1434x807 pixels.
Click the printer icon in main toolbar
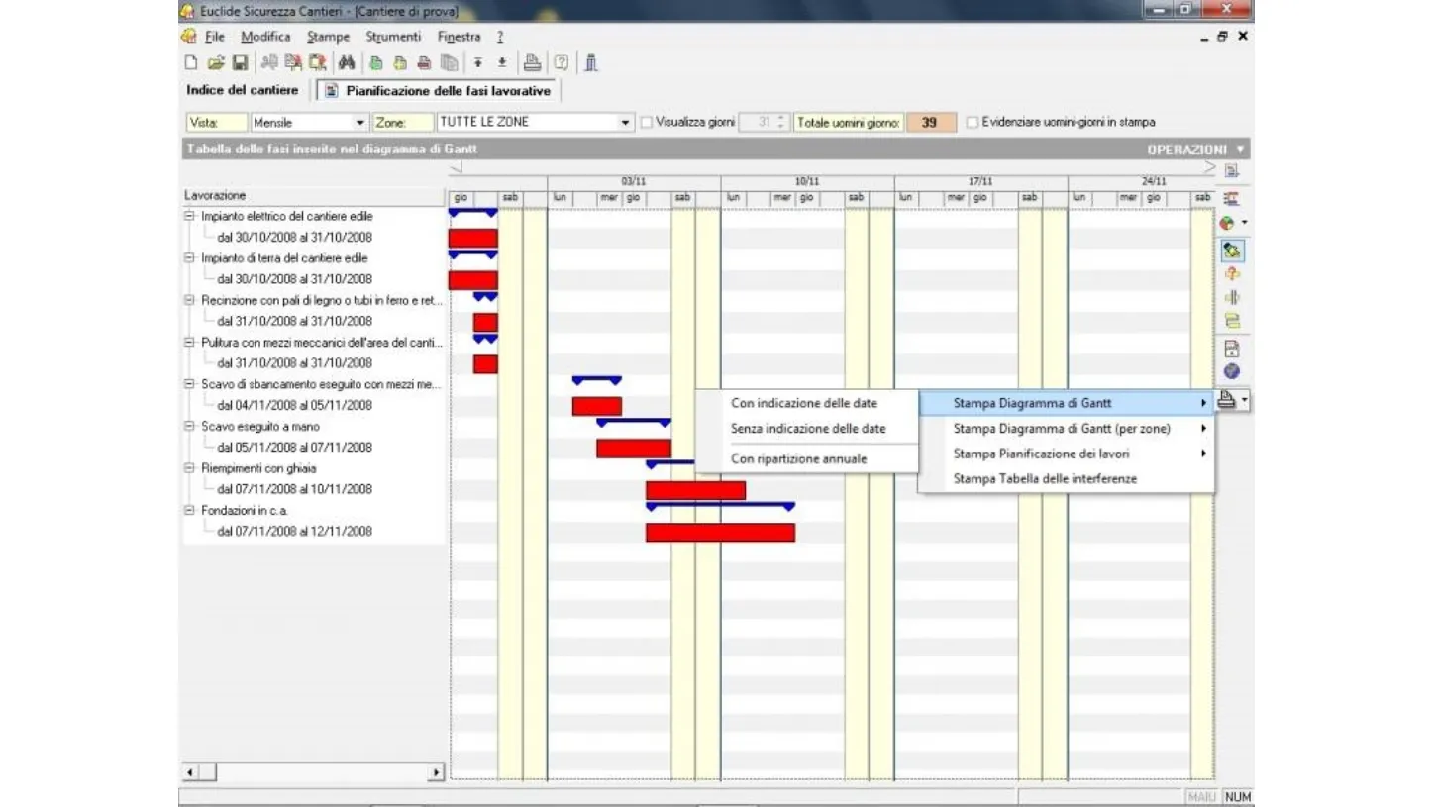[532, 63]
